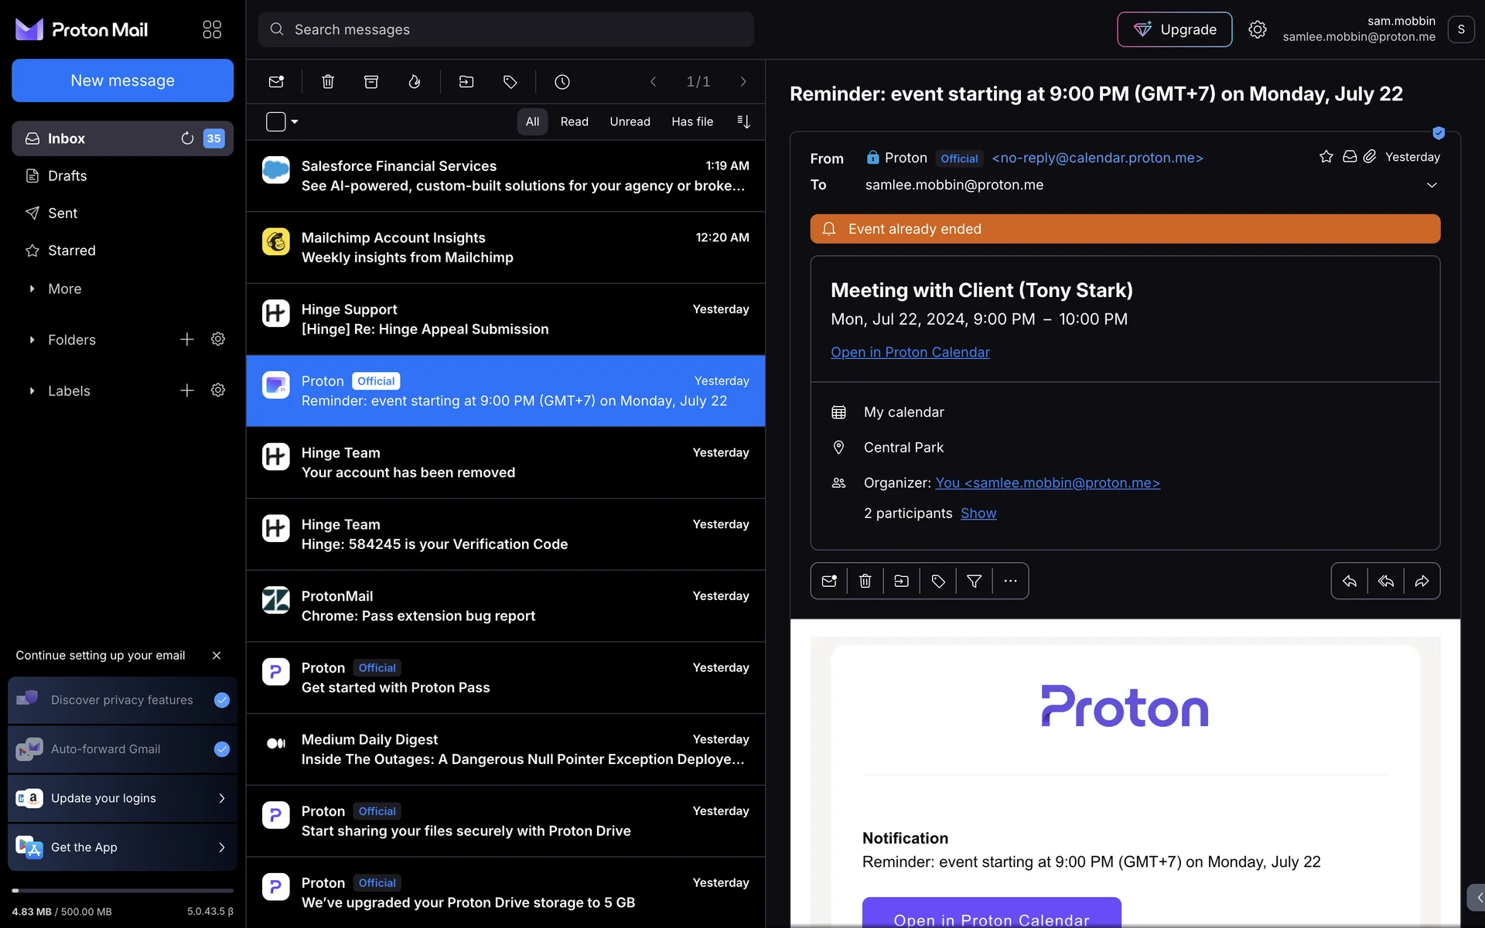Viewport: 1485px width, 928px height.
Task: Click Auto-forward Gmail completed checkmark
Action: [222, 749]
